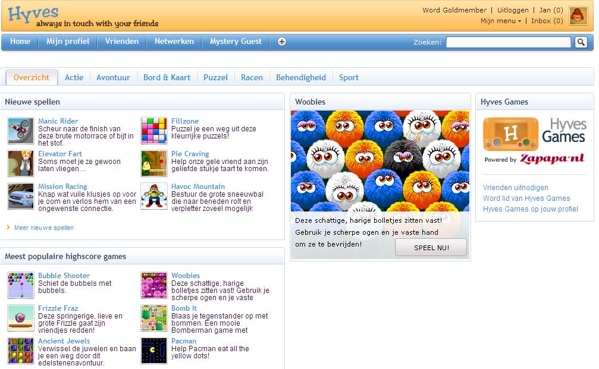Click the Vrienden uitnodigen link
Image resolution: width=599 pixels, height=369 pixels.
pyautogui.click(x=515, y=188)
